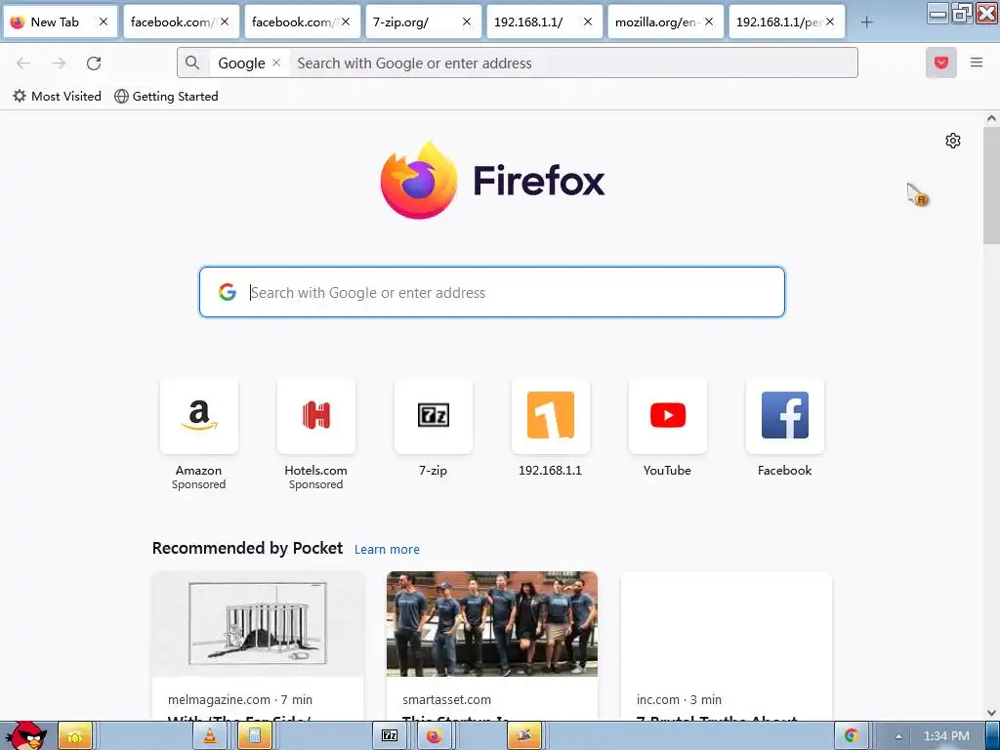The width and height of the screenshot is (1000, 750).
Task: Open the melmagazine.com cartoon article thumbnail
Action: tap(258, 624)
